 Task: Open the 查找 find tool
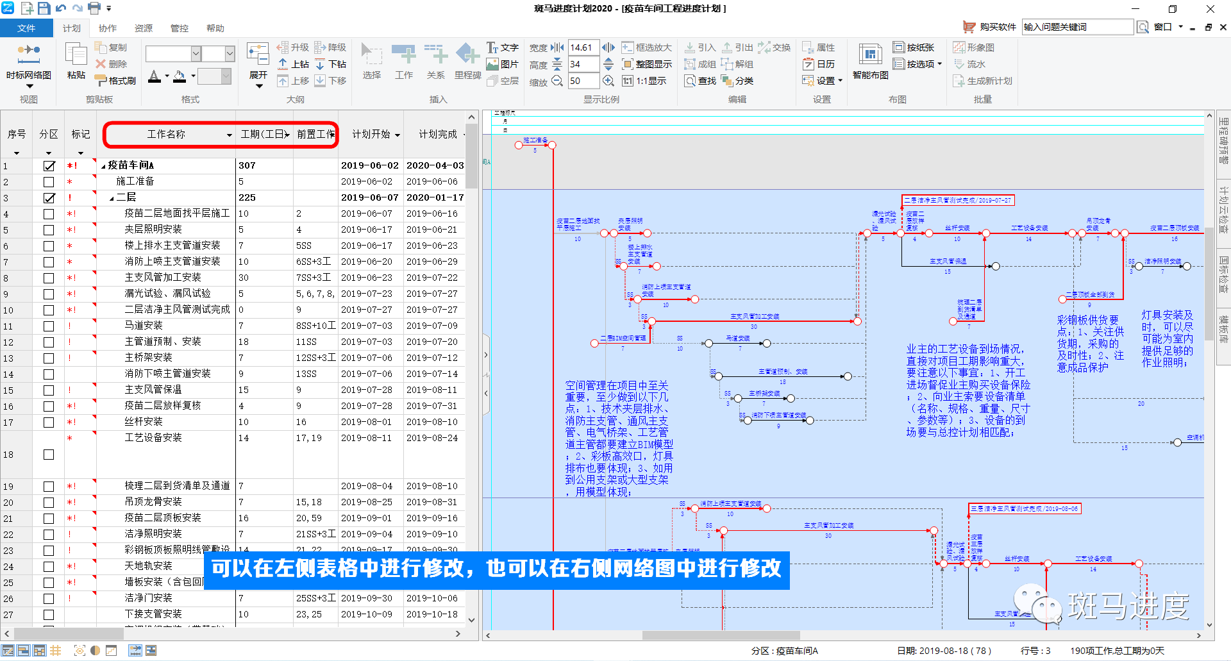[x=700, y=81]
